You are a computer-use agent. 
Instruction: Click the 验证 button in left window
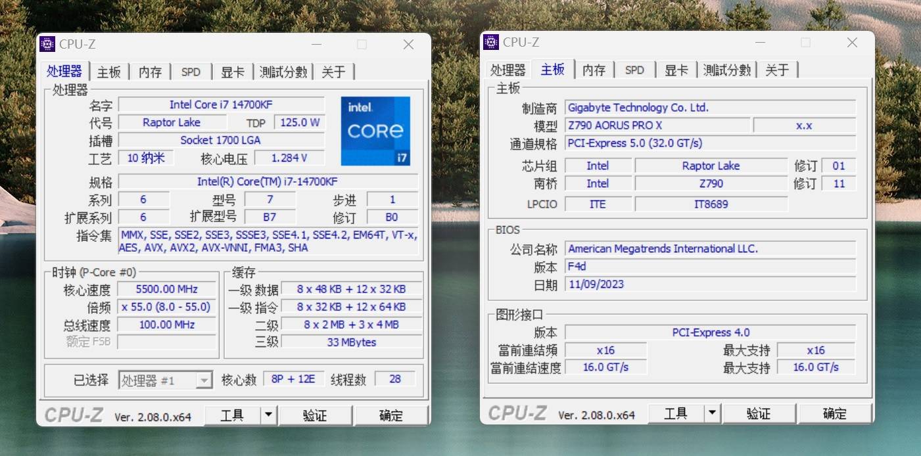(316, 415)
